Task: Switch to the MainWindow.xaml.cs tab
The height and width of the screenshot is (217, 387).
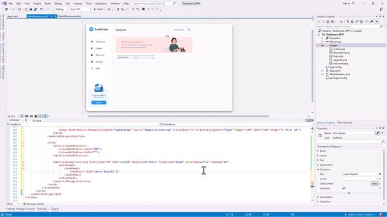Action: tap(70, 16)
